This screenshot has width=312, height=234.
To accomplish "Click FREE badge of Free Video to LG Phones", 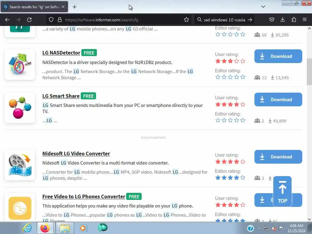I will [x=134, y=197].
